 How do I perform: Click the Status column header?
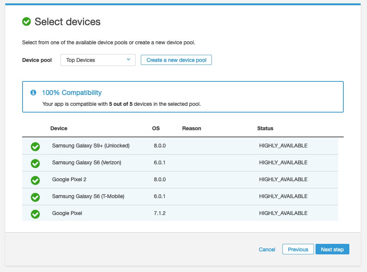265,128
